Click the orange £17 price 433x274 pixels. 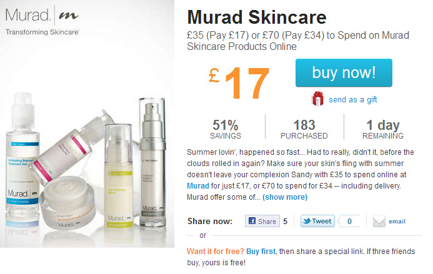[x=239, y=82]
